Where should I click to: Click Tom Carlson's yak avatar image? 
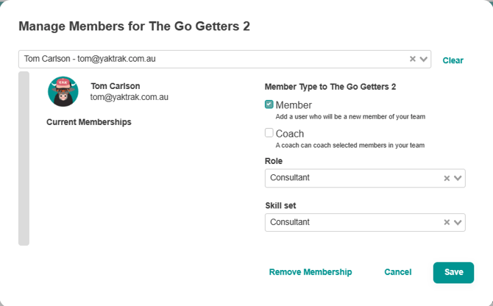(x=63, y=91)
